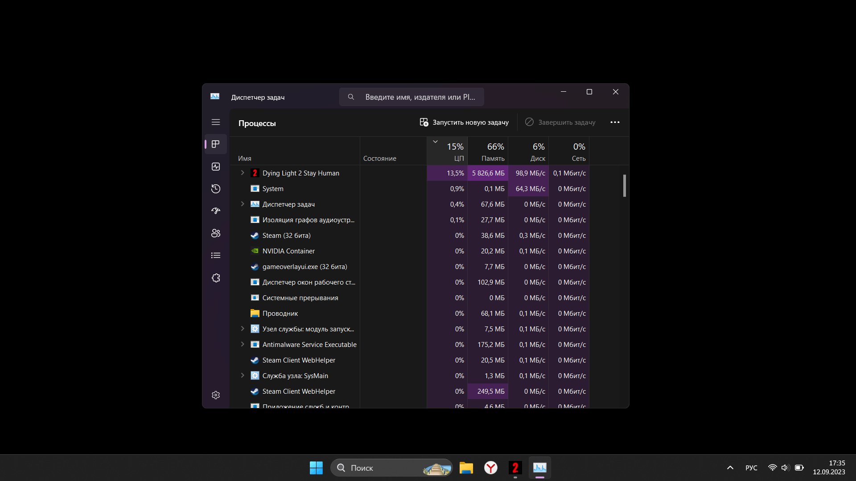856x481 pixels.
Task: Open the Users page icon
Action: [216, 233]
